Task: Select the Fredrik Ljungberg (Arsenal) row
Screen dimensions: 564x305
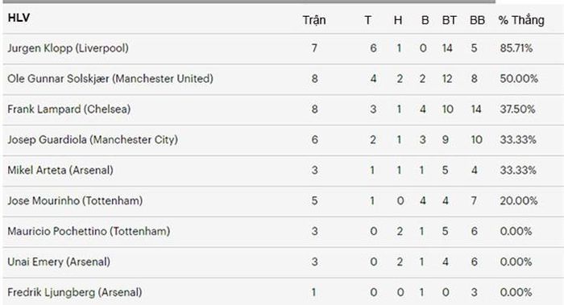Action: 284,291
